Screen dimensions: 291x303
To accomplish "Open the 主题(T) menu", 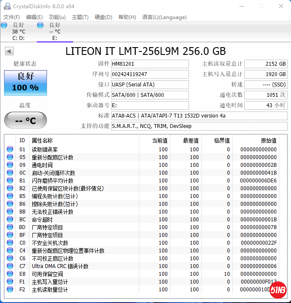I will pos(80,17).
